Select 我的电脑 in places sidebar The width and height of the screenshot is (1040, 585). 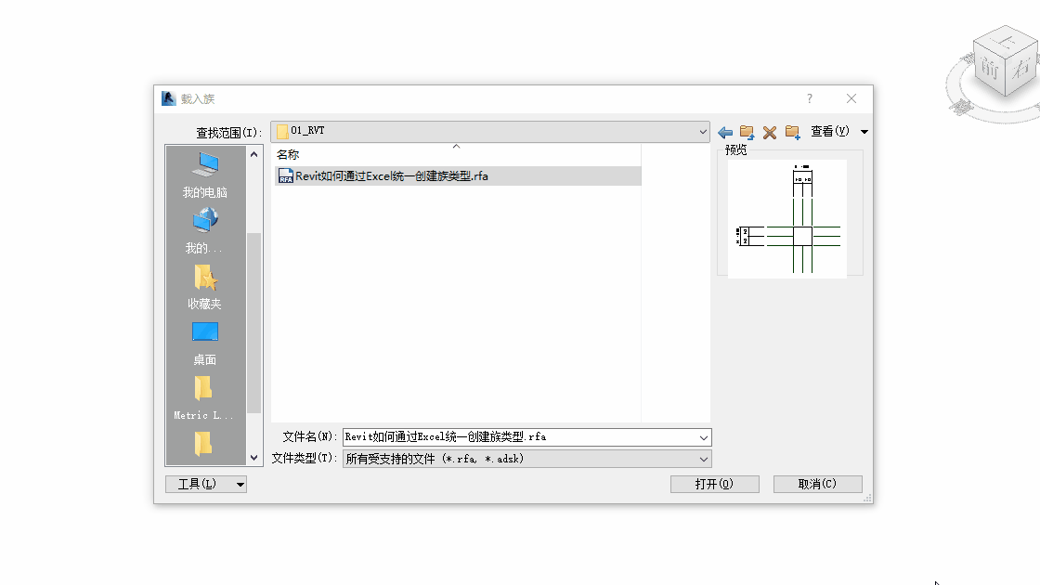pos(205,175)
